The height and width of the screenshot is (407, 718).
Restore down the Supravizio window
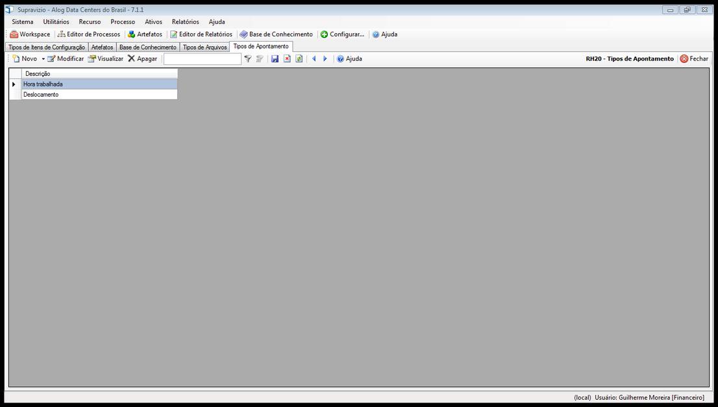click(x=687, y=10)
